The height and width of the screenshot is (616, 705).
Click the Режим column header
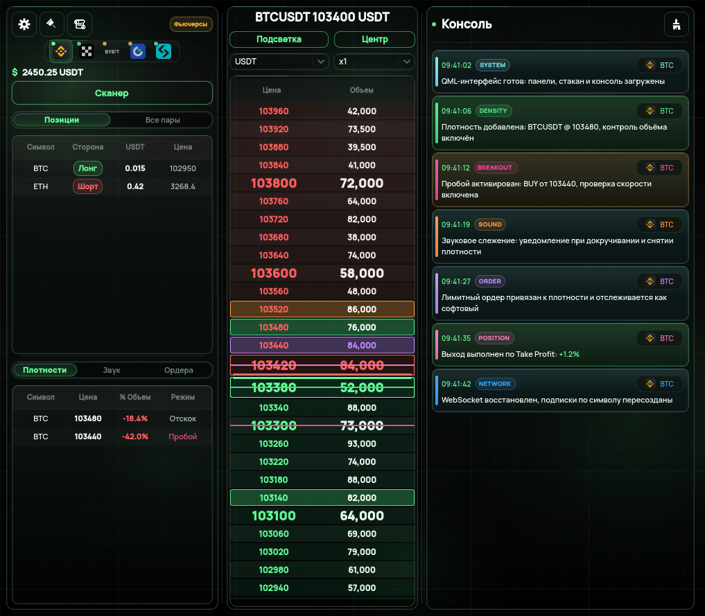click(182, 397)
